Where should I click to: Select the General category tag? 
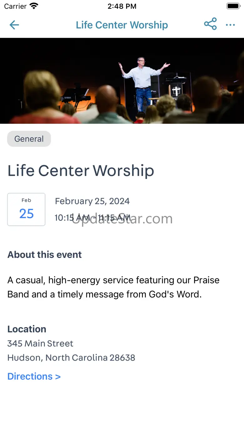click(x=29, y=139)
